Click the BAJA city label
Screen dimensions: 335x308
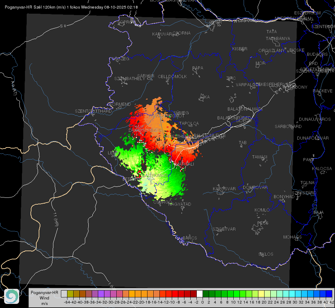pyautogui.click(x=319, y=212)
